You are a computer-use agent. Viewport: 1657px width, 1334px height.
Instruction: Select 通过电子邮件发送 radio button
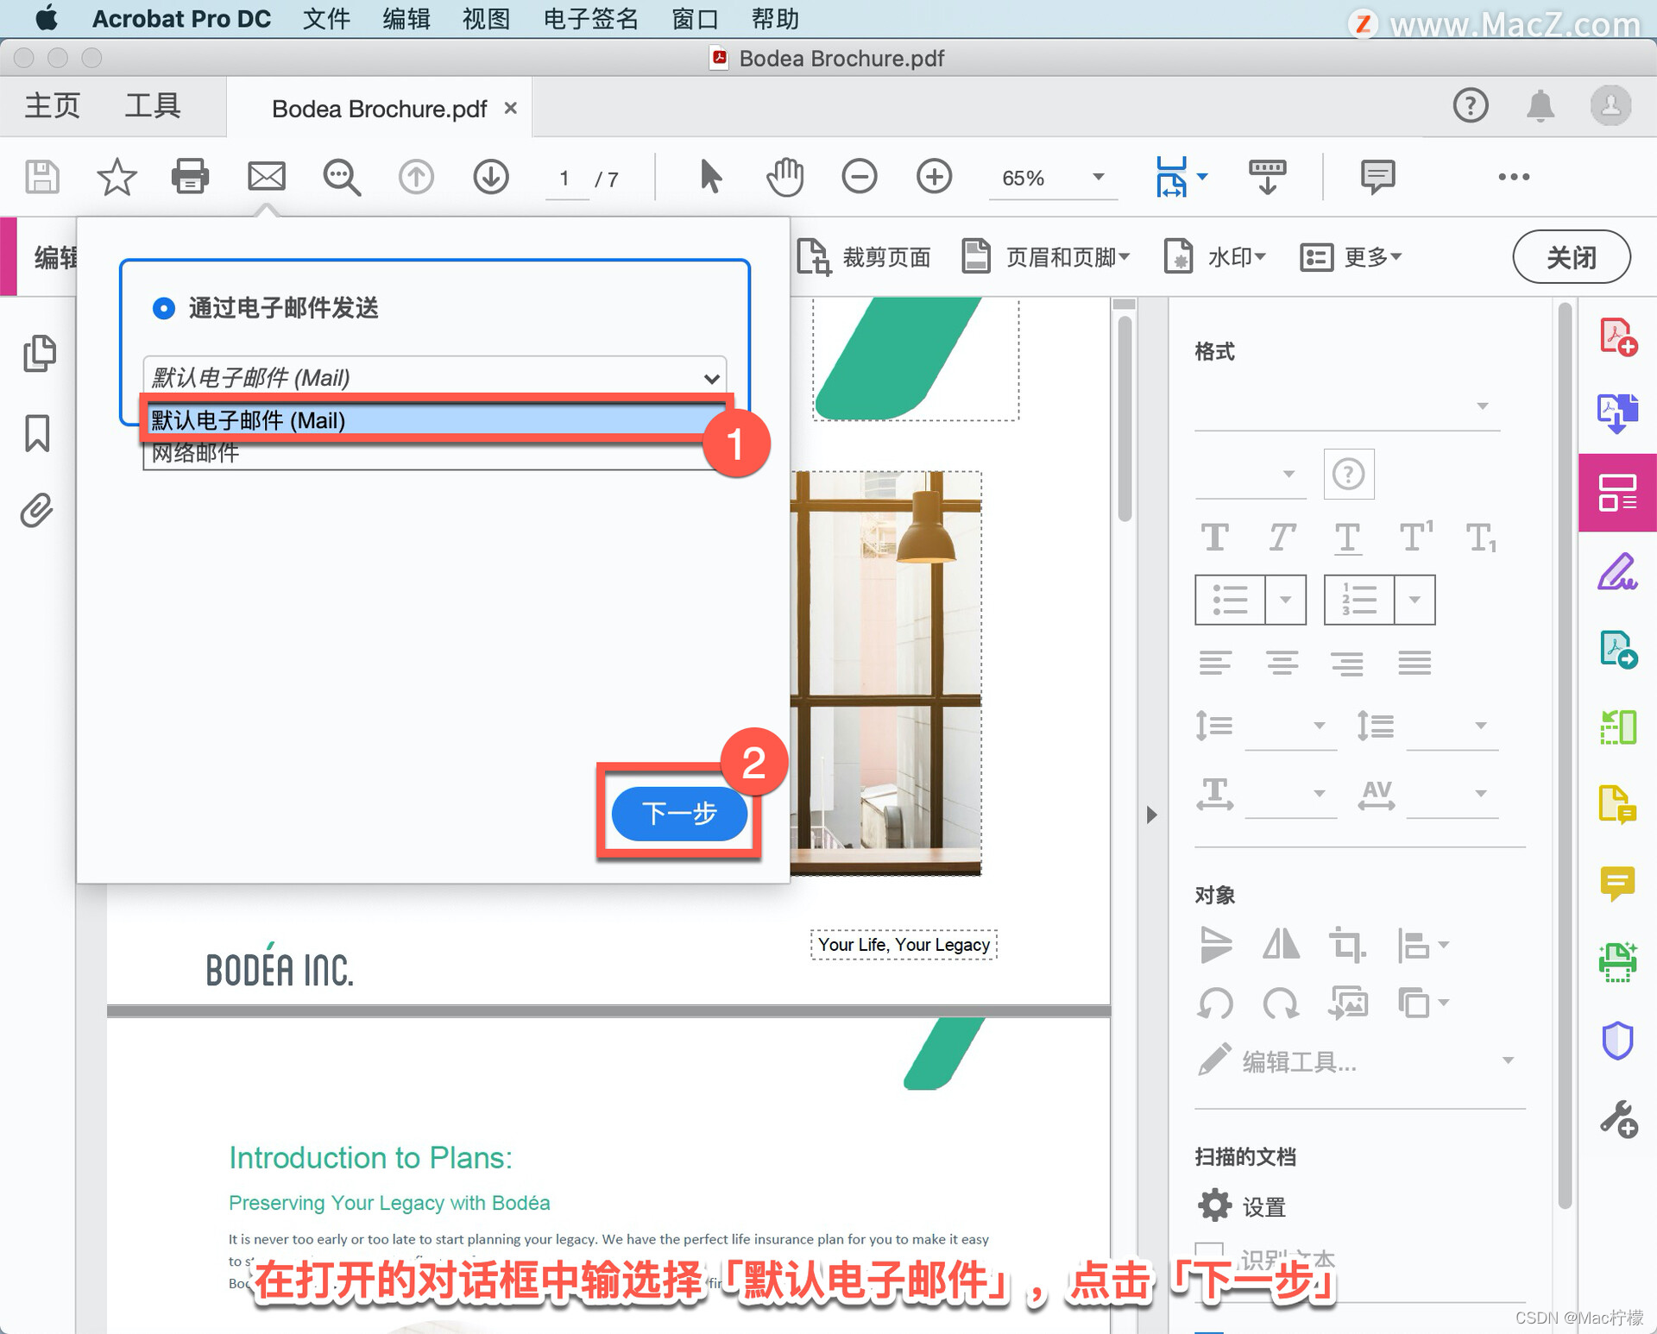(164, 308)
